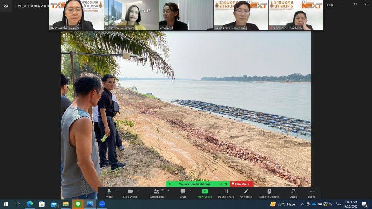Open the Participants panel
The image size is (372, 209).
157,192
